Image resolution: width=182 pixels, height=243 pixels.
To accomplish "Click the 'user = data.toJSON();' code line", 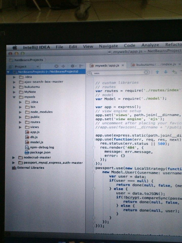I will [141, 194].
